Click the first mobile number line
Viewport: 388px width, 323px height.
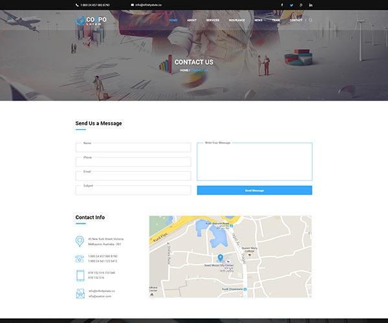pos(102,273)
